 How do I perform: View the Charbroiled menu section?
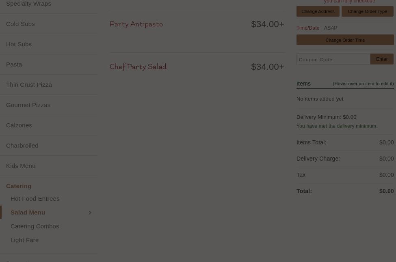tap(22, 146)
